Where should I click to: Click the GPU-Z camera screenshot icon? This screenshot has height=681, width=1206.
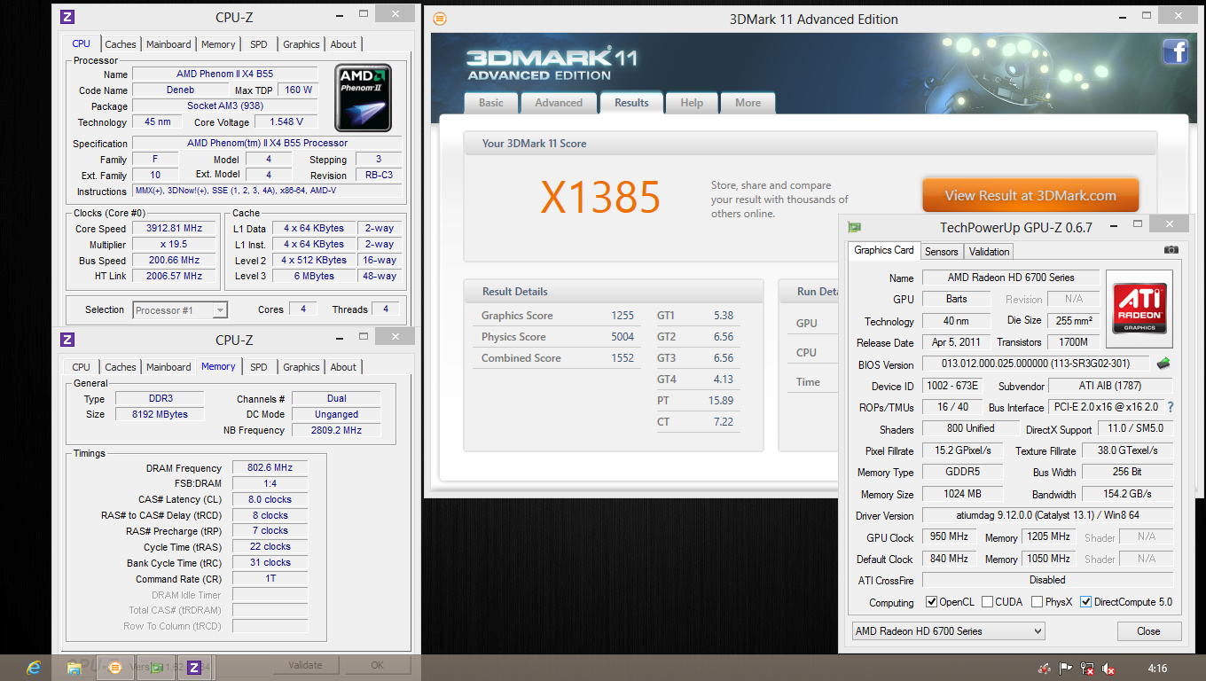click(1171, 251)
